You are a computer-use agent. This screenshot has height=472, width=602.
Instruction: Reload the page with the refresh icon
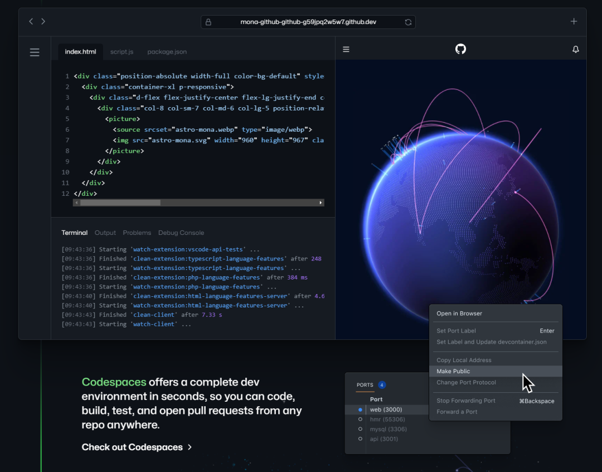click(407, 22)
